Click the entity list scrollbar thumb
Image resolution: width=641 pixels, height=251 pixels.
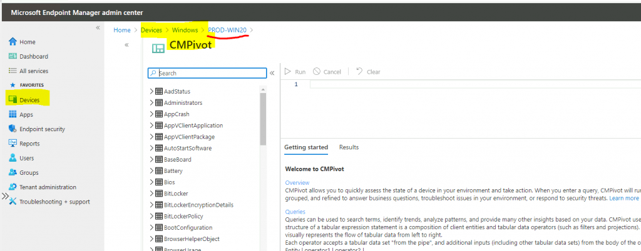(263, 119)
